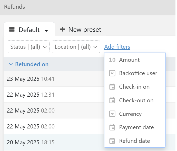Click the dropdown icon beside Currency
177x151 pixels.
click(x=112, y=114)
